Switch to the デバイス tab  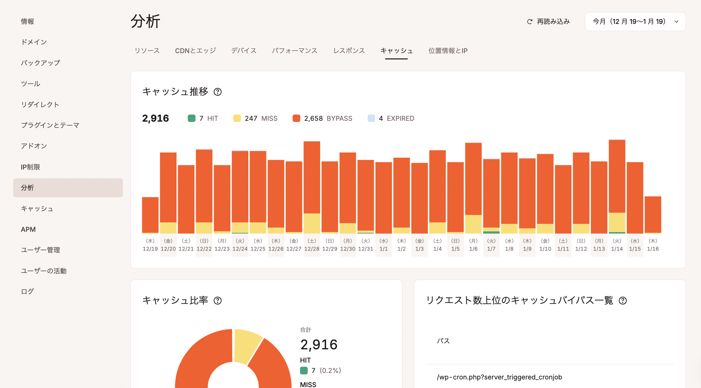click(244, 51)
